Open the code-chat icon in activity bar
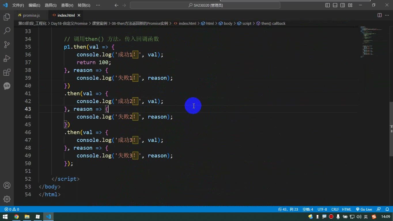The image size is (393, 221). [7, 86]
